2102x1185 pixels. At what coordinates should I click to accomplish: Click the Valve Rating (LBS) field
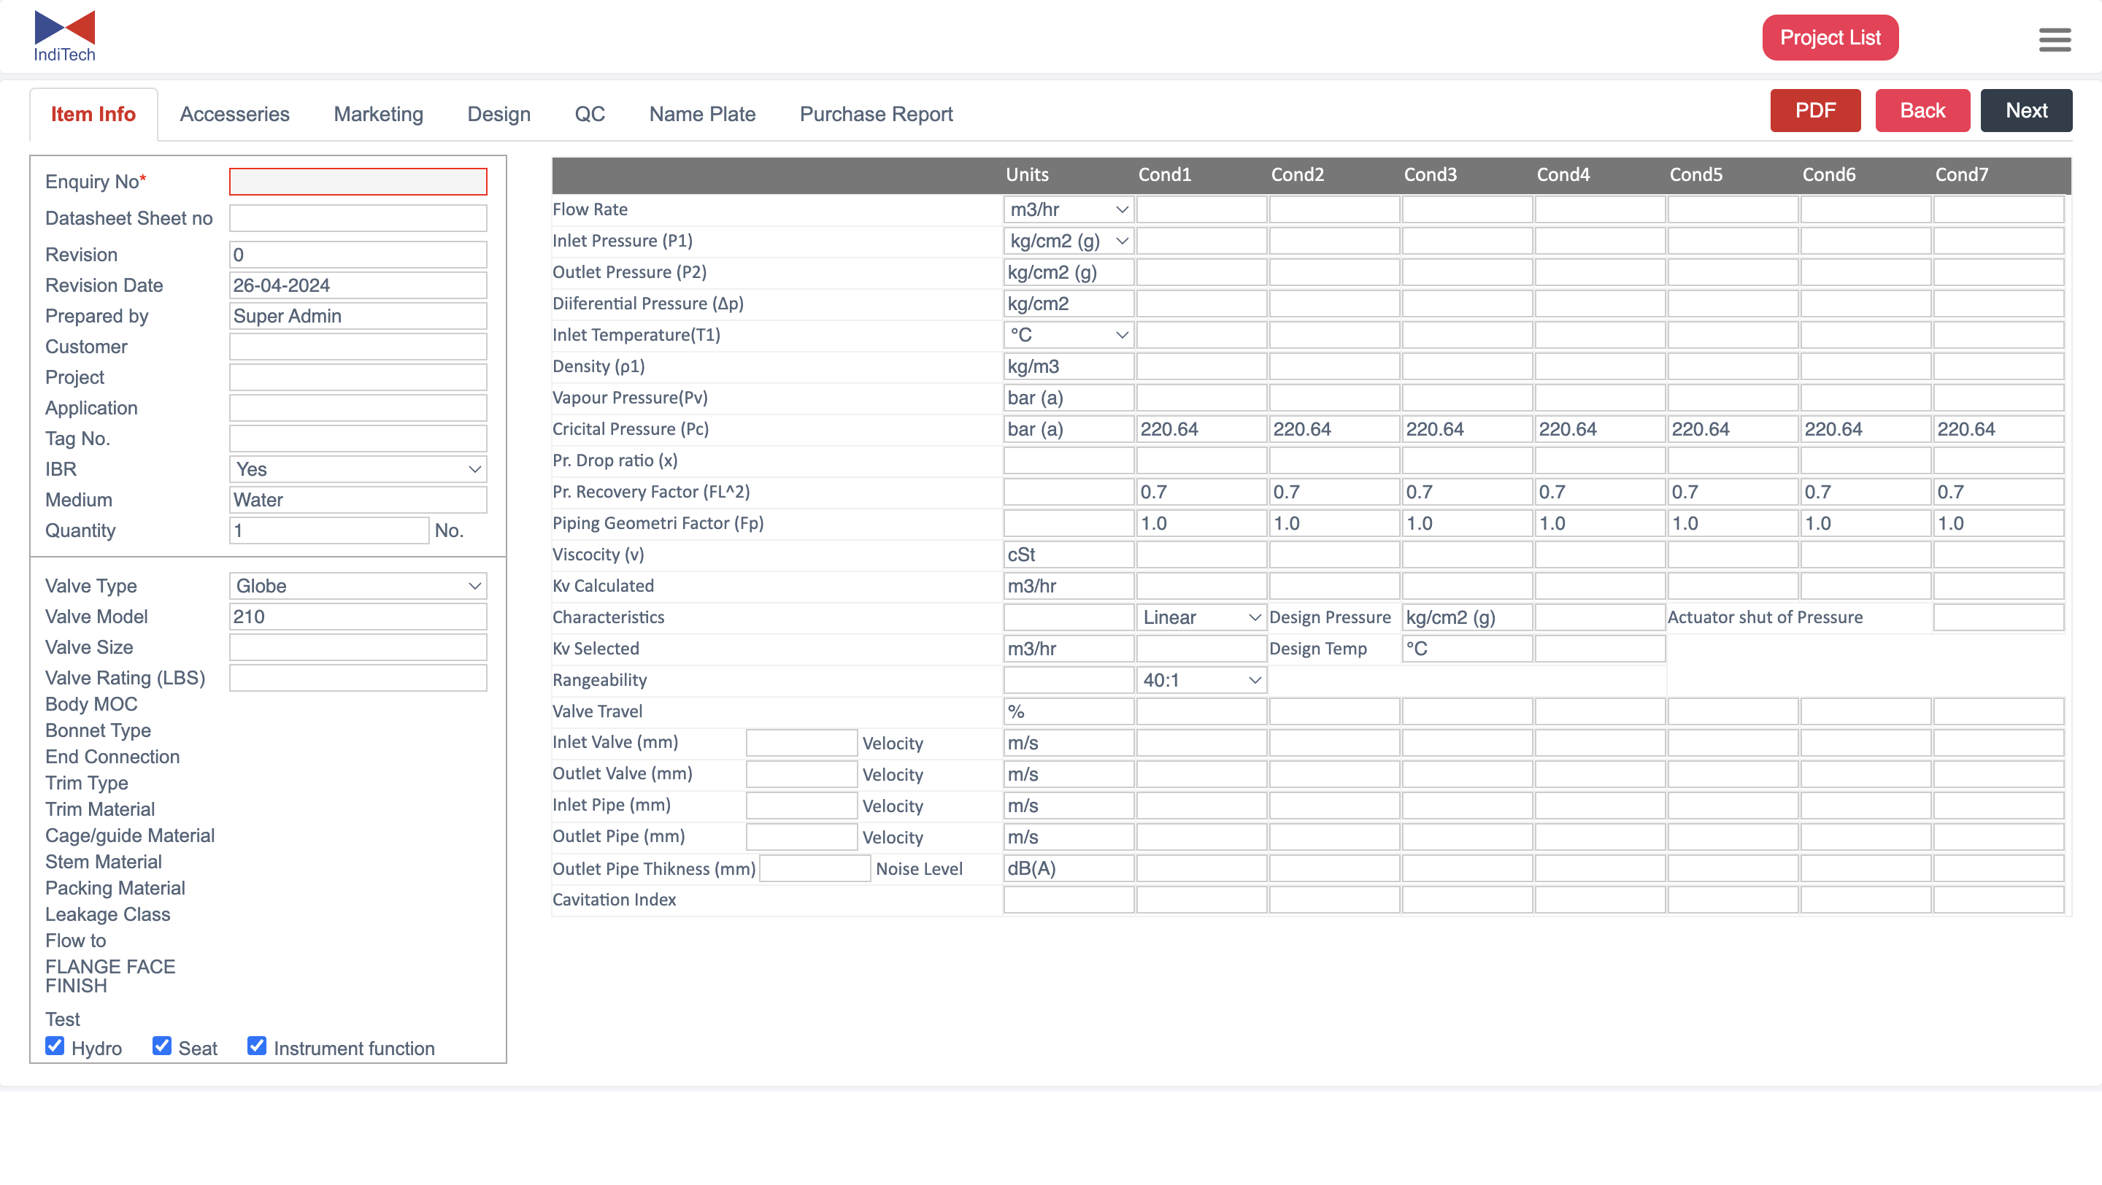tap(358, 678)
